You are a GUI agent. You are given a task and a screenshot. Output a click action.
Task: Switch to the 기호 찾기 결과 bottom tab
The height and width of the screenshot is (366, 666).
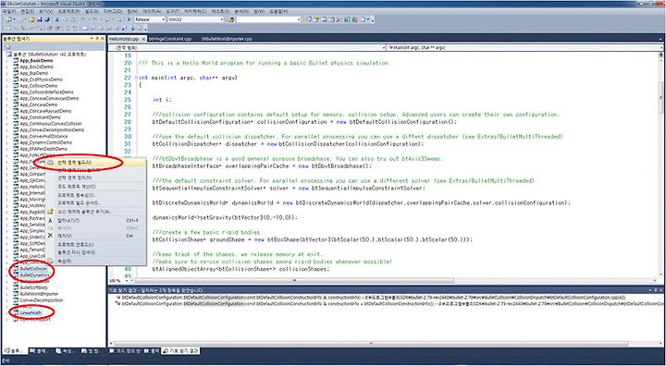[x=181, y=351]
